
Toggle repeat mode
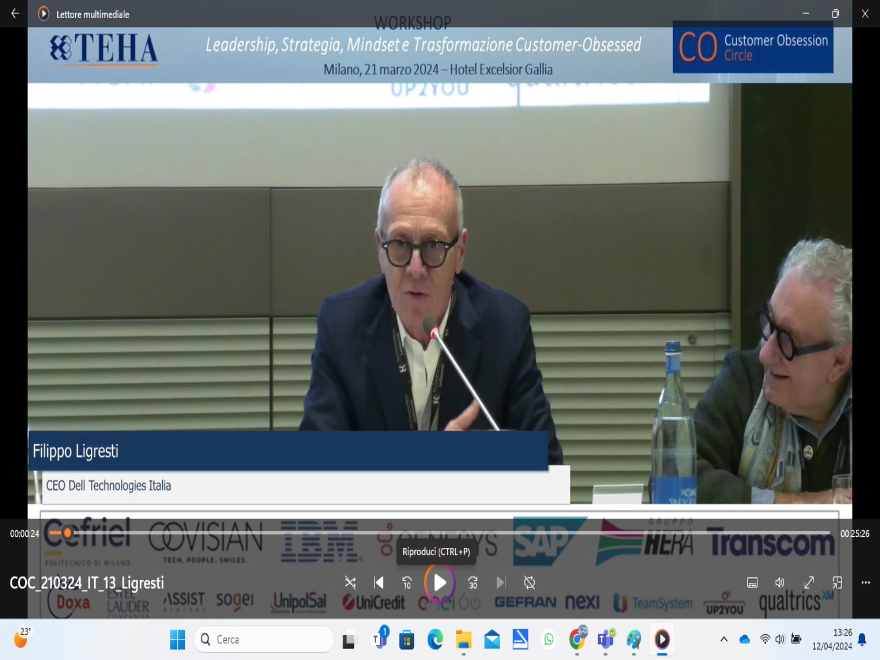pos(529,582)
